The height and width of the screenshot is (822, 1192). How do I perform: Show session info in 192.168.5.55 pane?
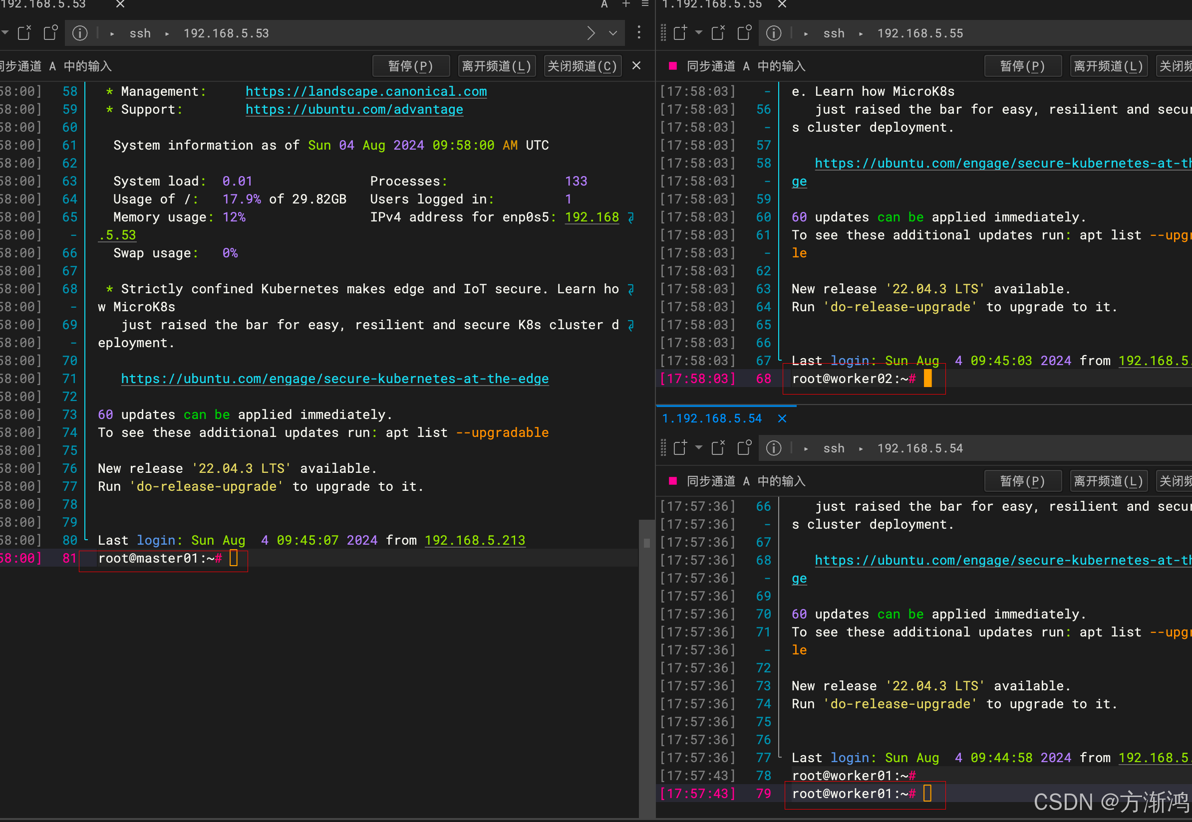pyautogui.click(x=773, y=33)
